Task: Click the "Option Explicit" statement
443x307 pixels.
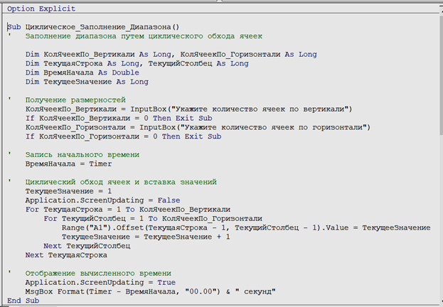Action: (41, 9)
